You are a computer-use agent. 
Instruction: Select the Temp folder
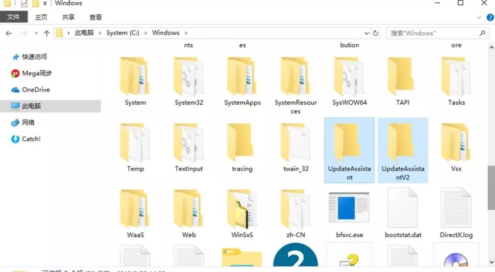coord(135,148)
